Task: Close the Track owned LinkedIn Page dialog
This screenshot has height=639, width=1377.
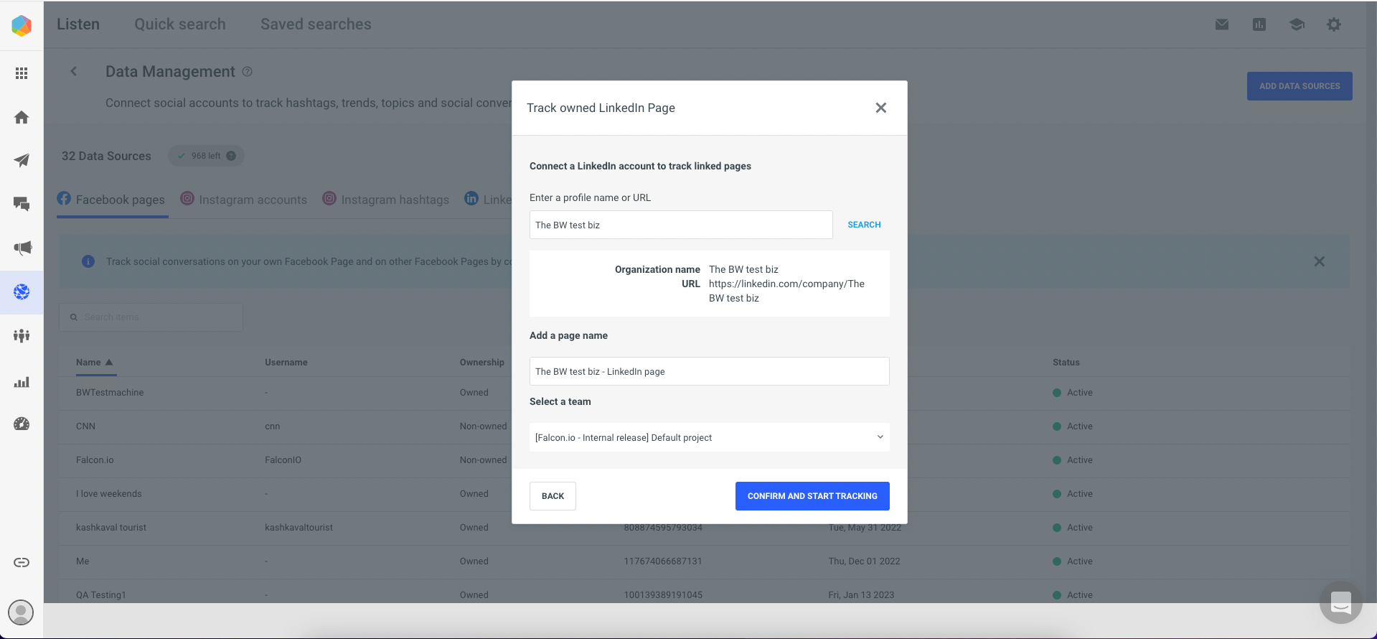Action: pyautogui.click(x=881, y=108)
